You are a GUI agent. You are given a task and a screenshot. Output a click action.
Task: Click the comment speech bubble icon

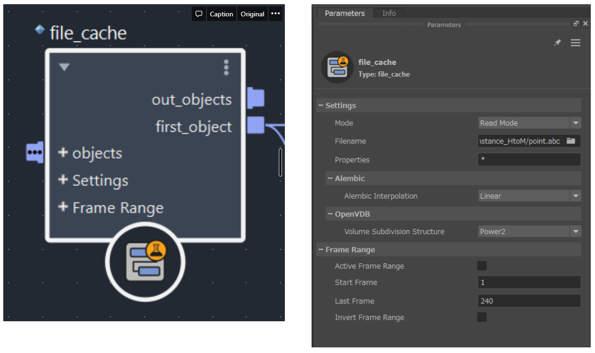click(x=199, y=14)
